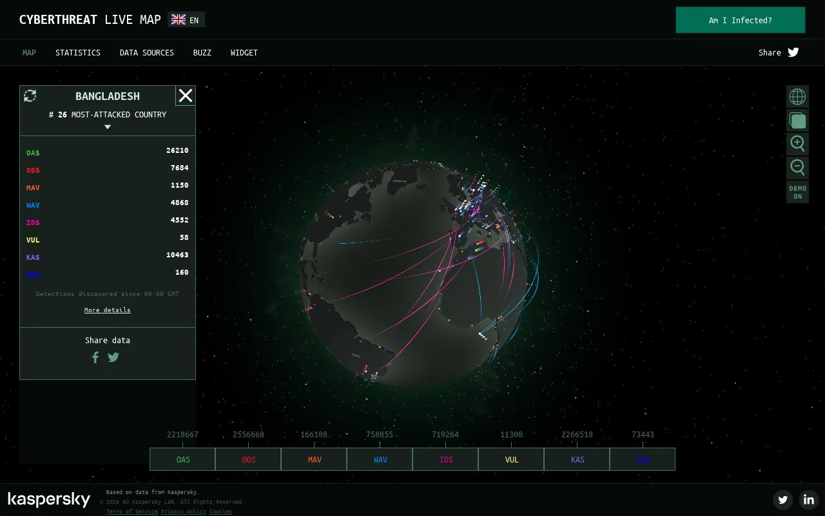
Task: Click the KAS value 10463 in panel
Action: (177, 255)
